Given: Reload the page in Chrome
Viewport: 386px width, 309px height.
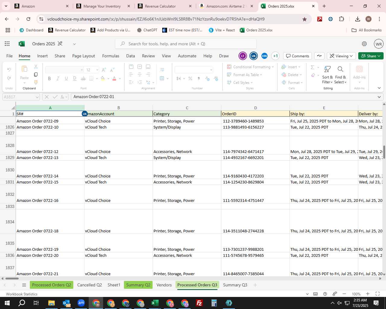Looking at the screenshot, I should click(x=28, y=19).
